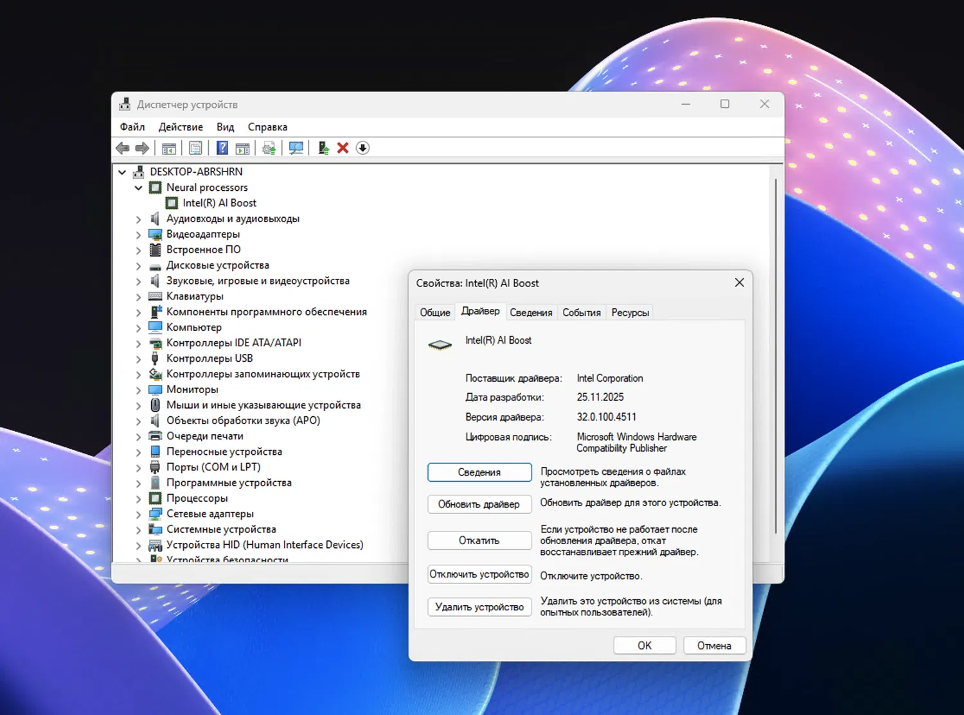Click the red X uninstall device icon
The image size is (964, 715).
pyautogui.click(x=343, y=148)
